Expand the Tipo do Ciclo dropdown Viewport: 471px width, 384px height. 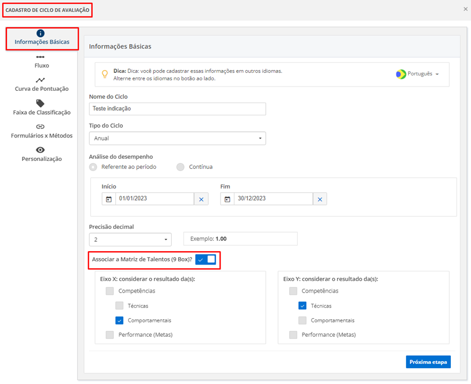[x=177, y=139]
